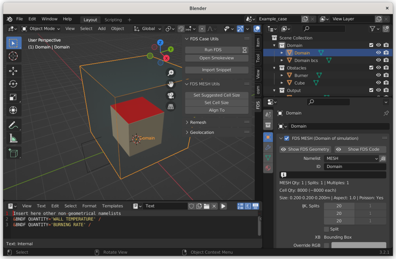The height and width of the screenshot is (259, 396).
Task: Click the ID Domain input field
Action: tap(355, 166)
